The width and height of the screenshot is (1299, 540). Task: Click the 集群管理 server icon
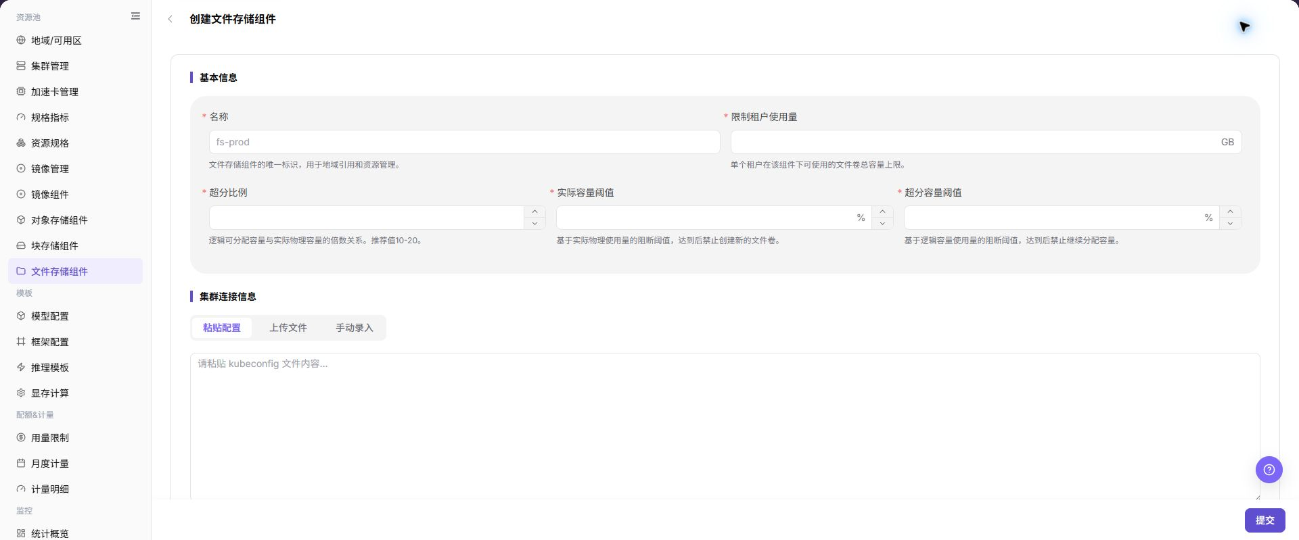click(21, 66)
